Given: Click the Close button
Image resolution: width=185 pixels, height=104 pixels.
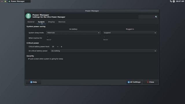Looking at the screenshot, I should (x=150, y=82).
